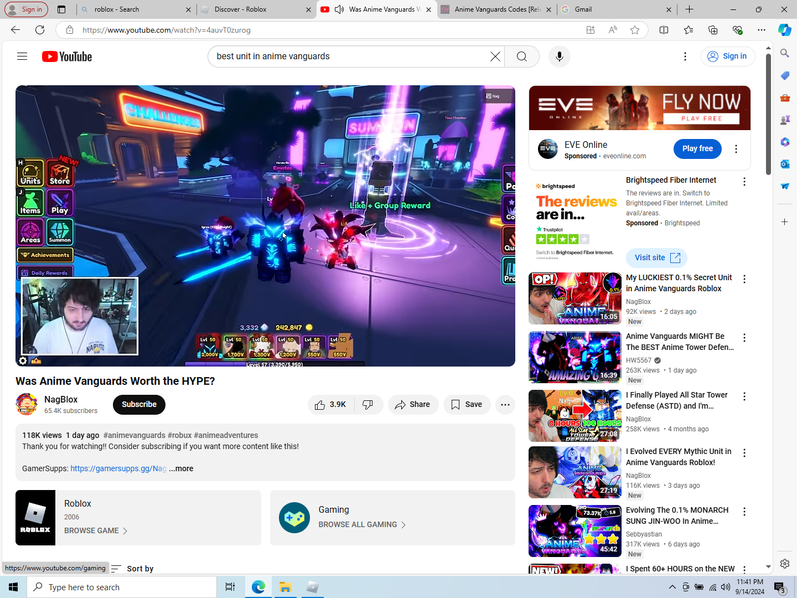
Task: Switch to roblox - Search tab
Action: 135,9
